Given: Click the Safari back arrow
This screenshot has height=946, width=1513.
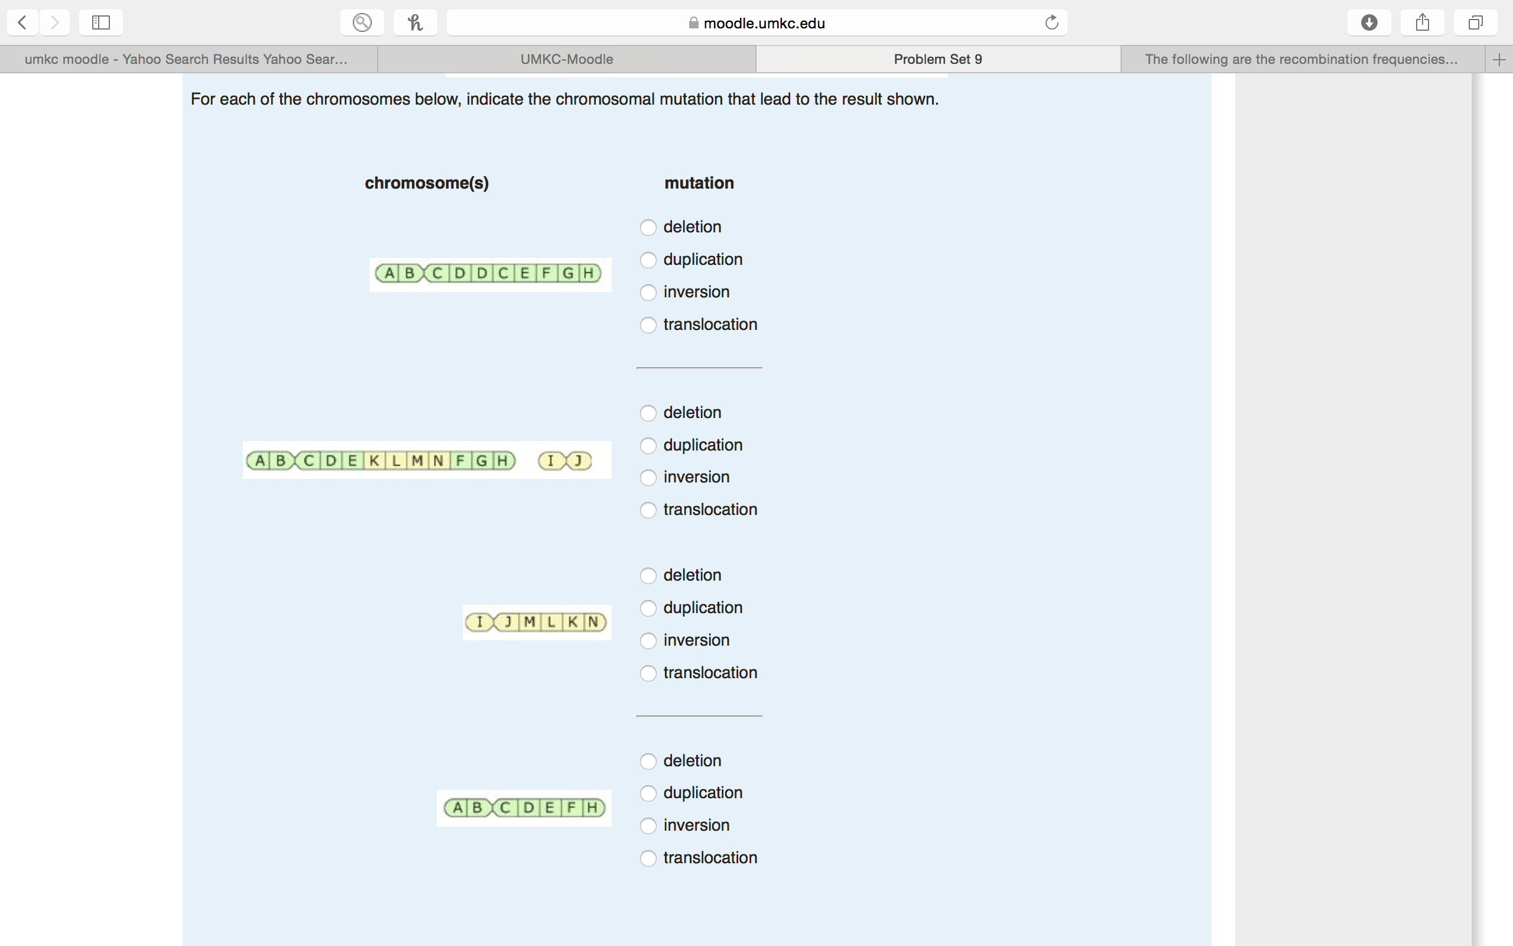Looking at the screenshot, I should click(22, 22).
